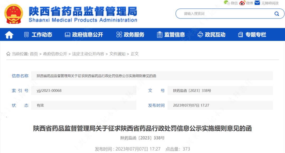Click the 文号 label
The image size is (285, 153).
156,90
